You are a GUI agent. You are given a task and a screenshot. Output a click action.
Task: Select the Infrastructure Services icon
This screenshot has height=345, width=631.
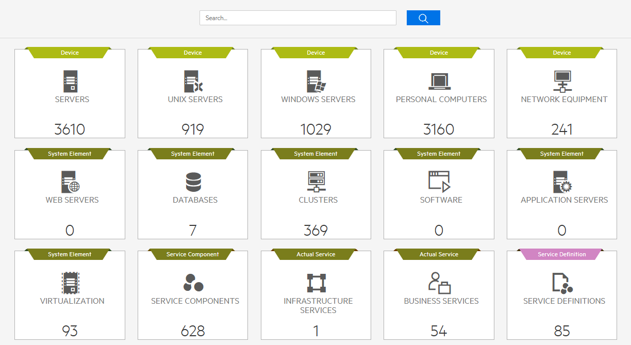coord(316,283)
